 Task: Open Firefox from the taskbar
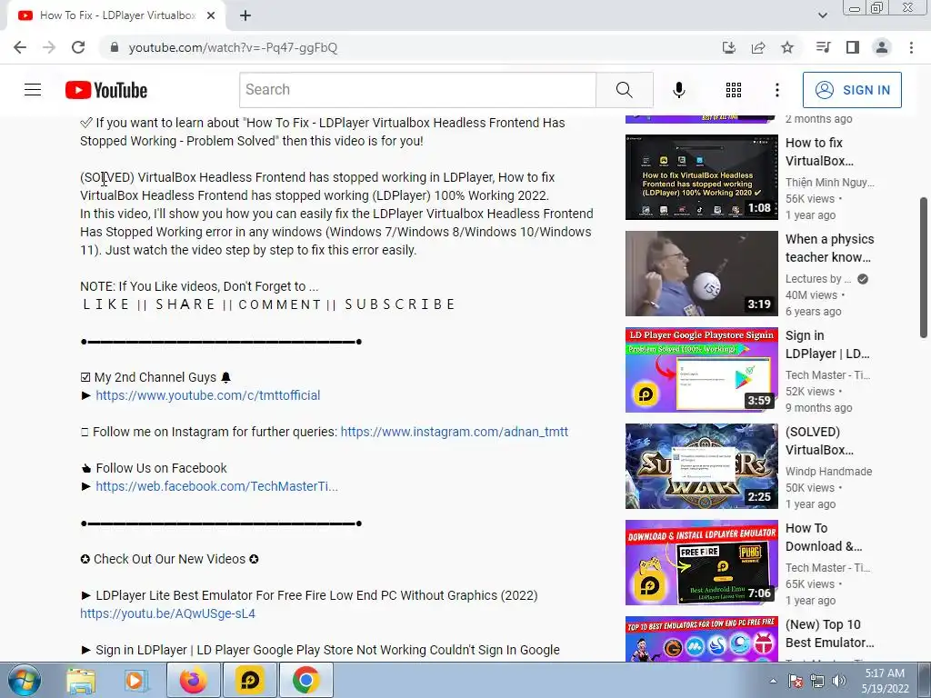pos(194,680)
